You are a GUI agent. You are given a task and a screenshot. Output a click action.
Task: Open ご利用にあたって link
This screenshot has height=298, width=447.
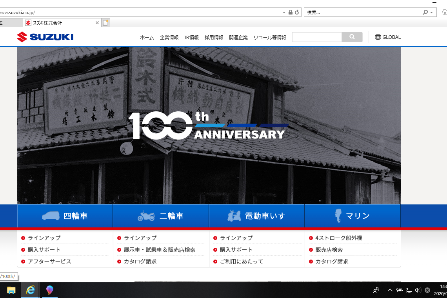[242, 261]
